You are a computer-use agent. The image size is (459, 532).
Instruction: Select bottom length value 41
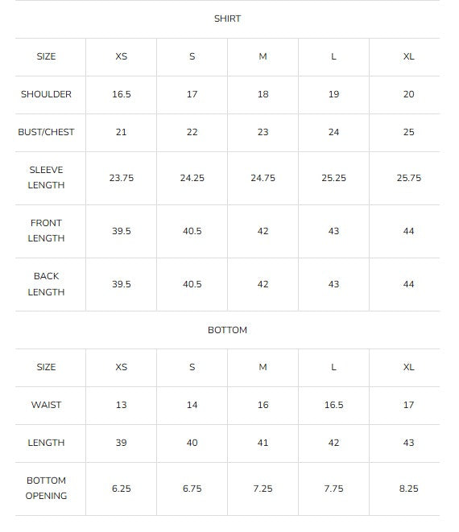tap(263, 443)
